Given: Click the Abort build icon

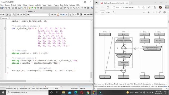Looking at the screenshot, I should tap(41, 8).
